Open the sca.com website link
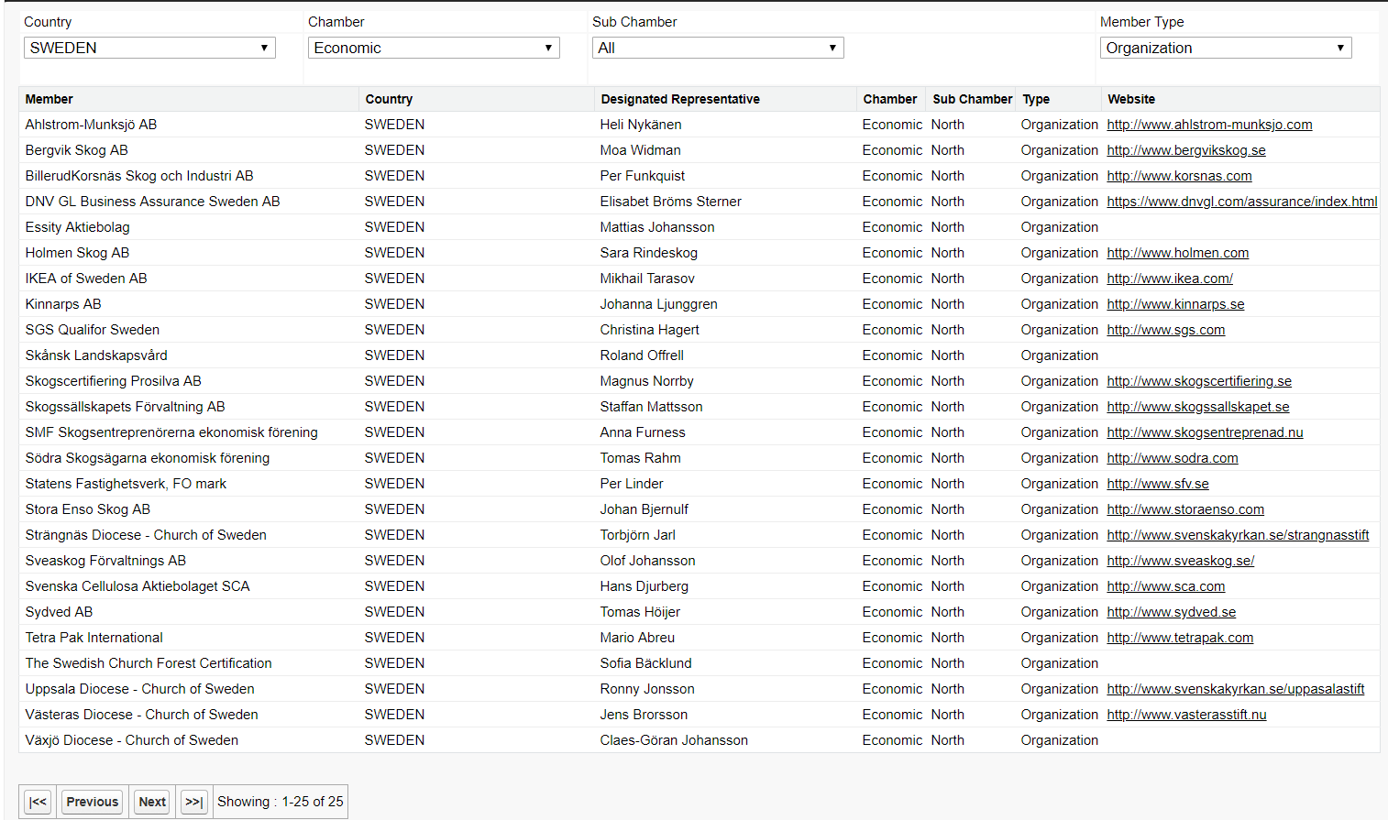Viewport: 1388px width, 820px height. (x=1166, y=586)
